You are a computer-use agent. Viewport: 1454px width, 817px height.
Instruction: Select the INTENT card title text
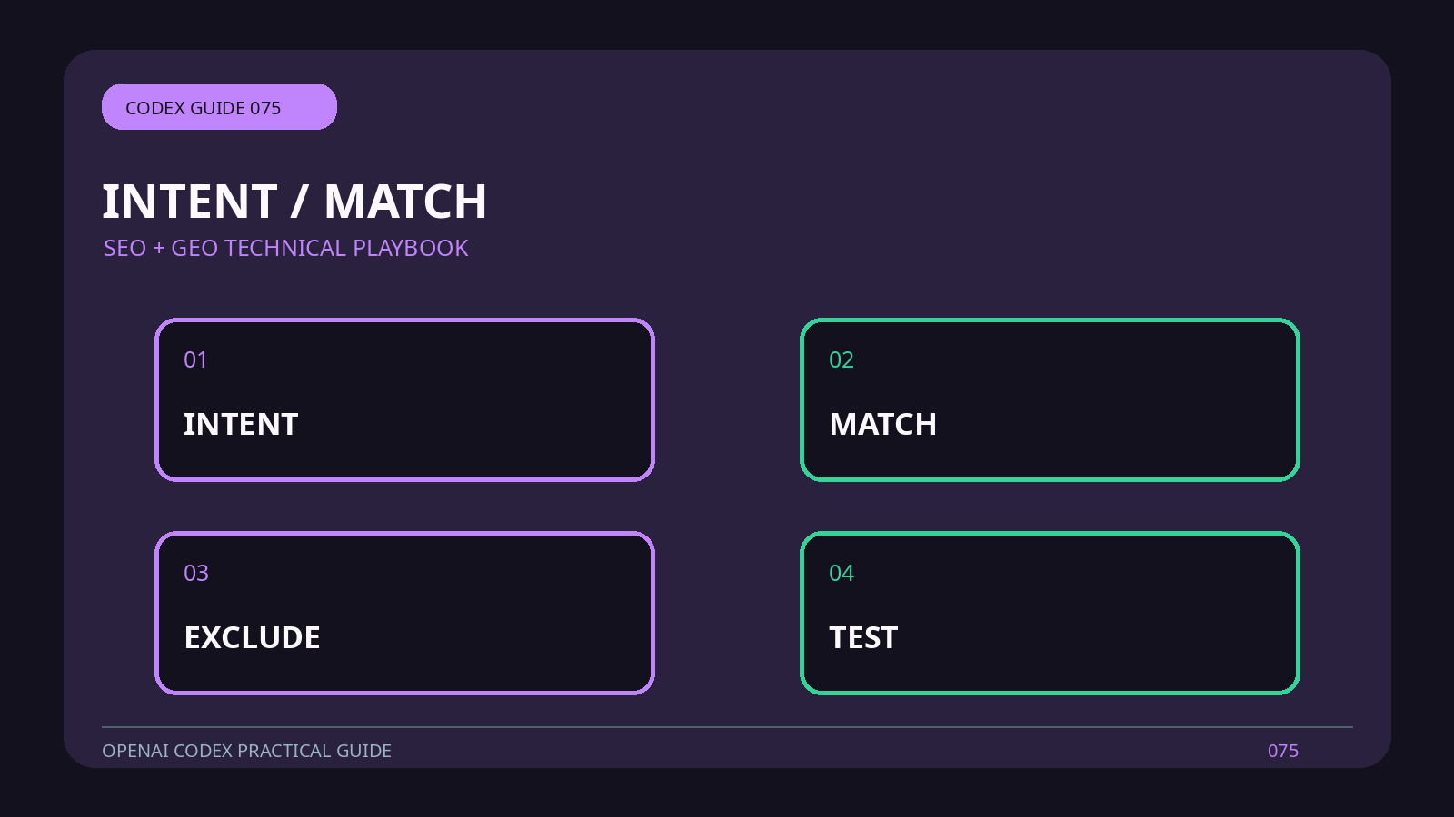(x=241, y=424)
